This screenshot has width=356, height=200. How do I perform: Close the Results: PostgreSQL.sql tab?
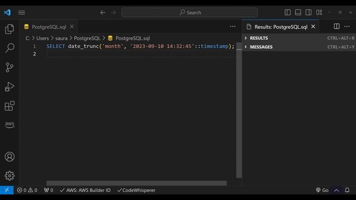pyautogui.click(x=313, y=27)
